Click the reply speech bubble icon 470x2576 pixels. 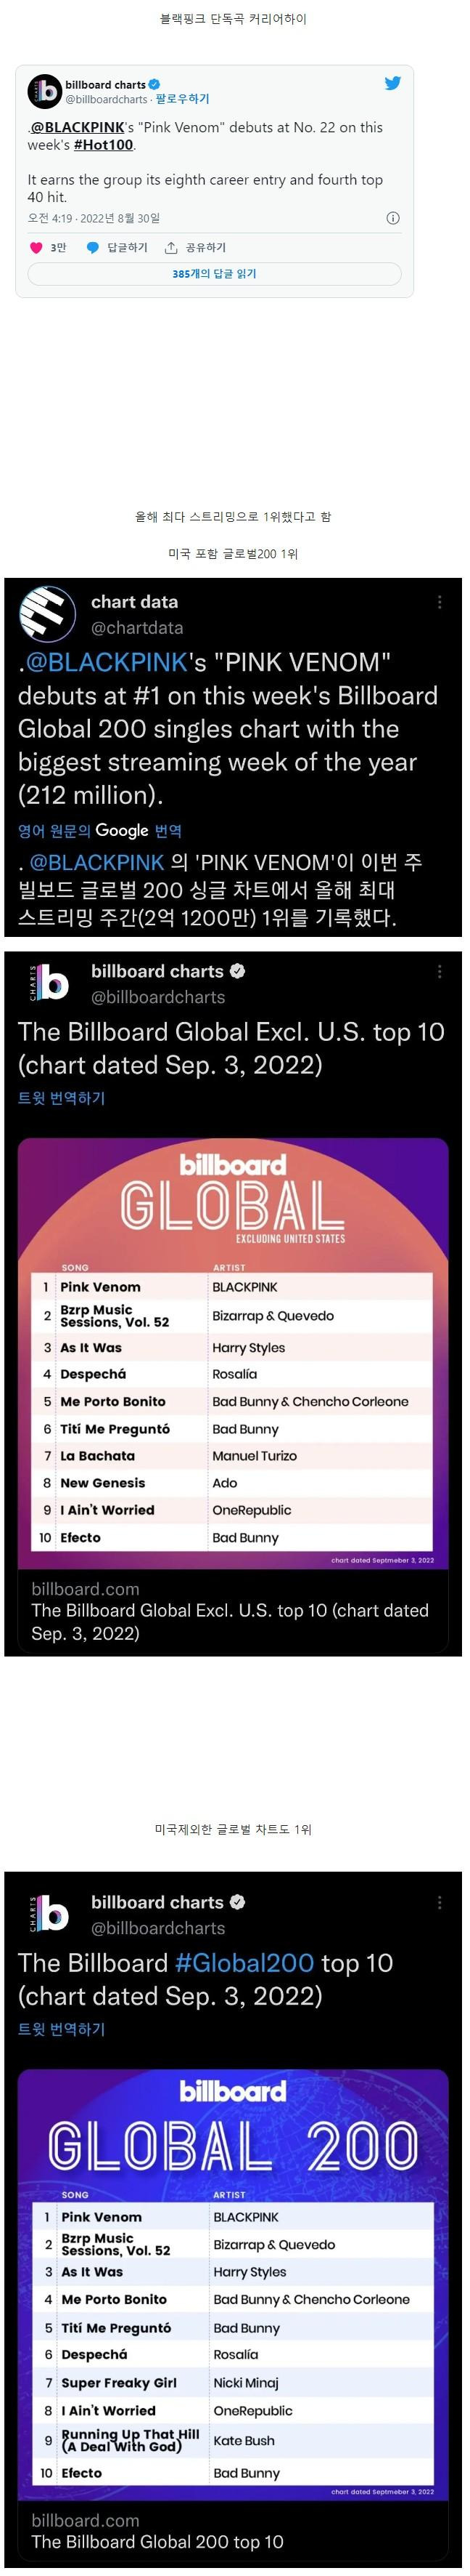(93, 247)
